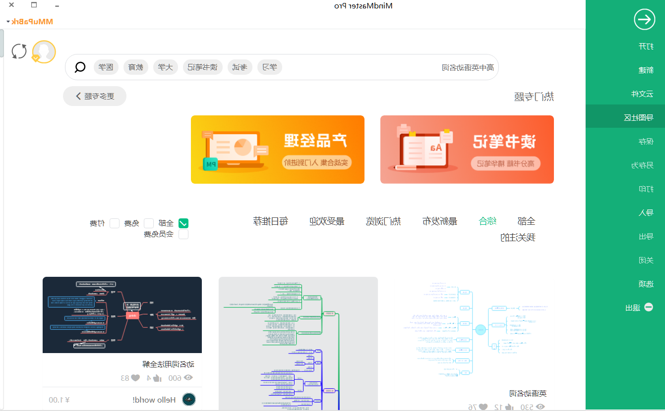
Task: Switch to the 最新发布 tab
Action: 439,221
